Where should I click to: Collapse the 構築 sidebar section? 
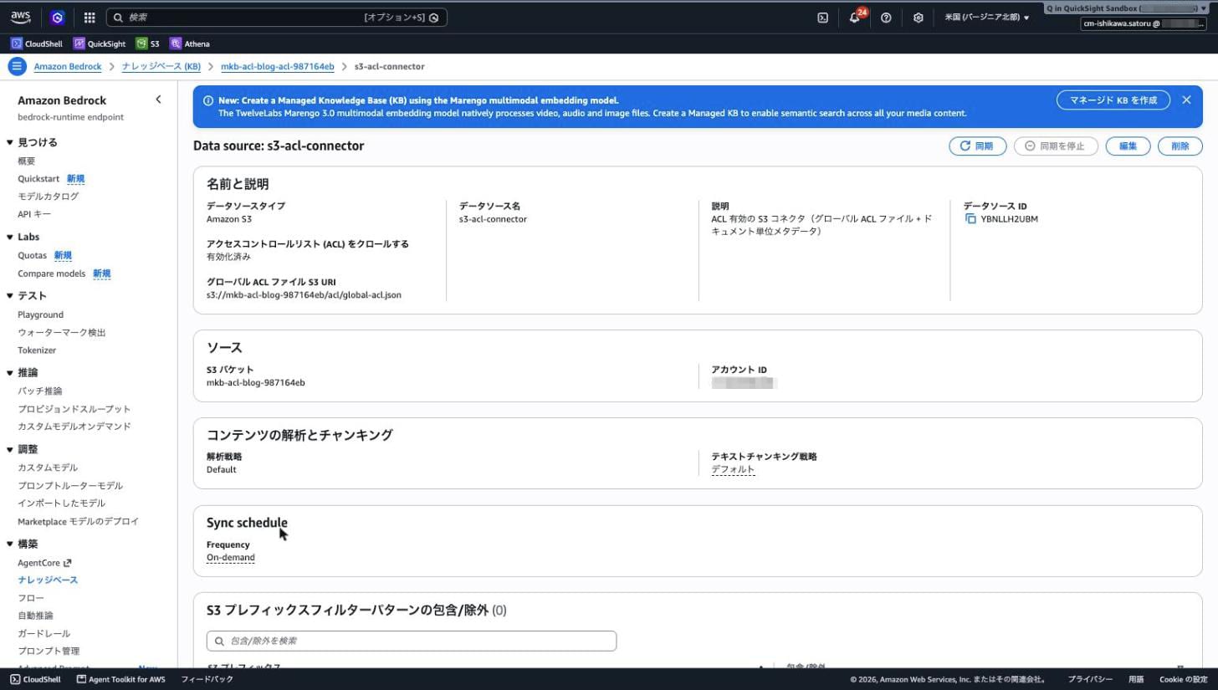(10, 544)
